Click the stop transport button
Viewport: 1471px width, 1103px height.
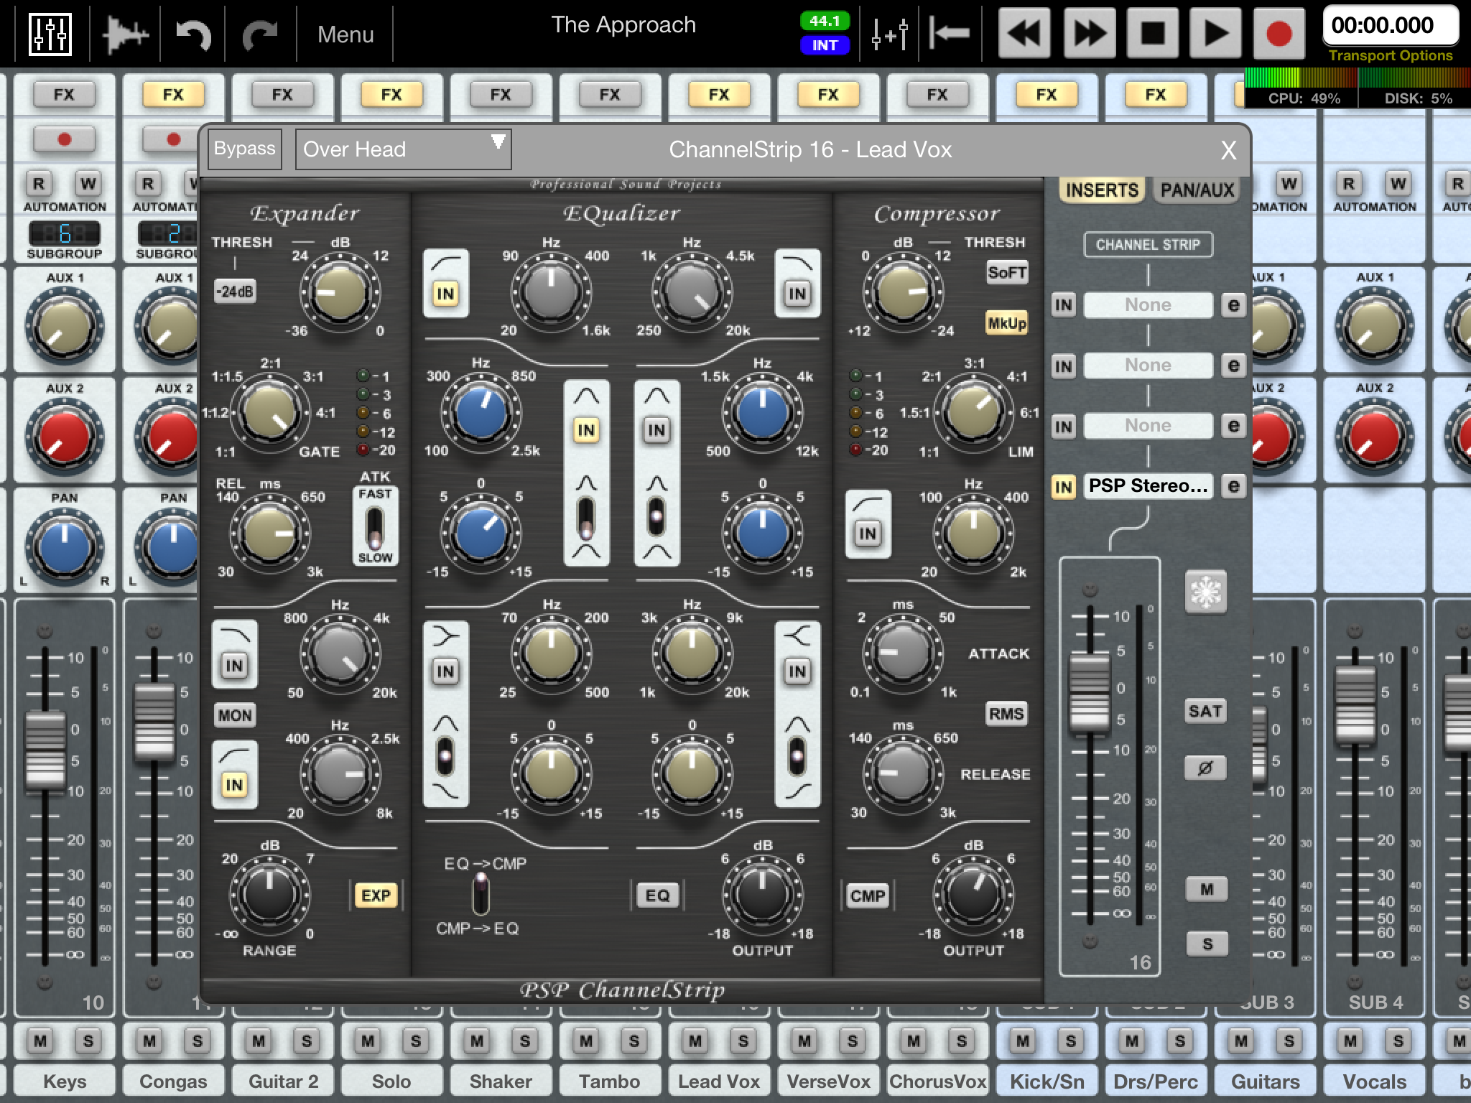coord(1153,33)
